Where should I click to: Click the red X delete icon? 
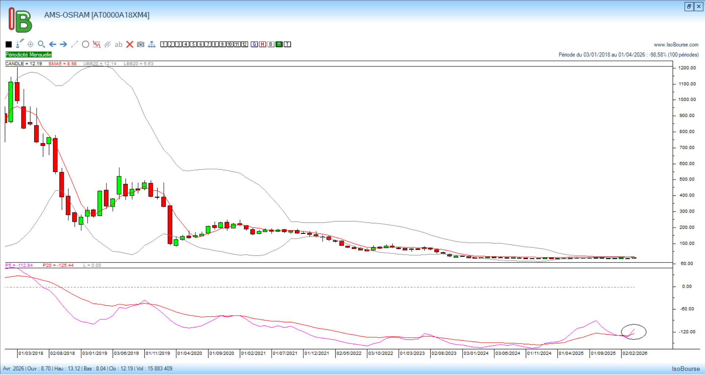pos(130,44)
